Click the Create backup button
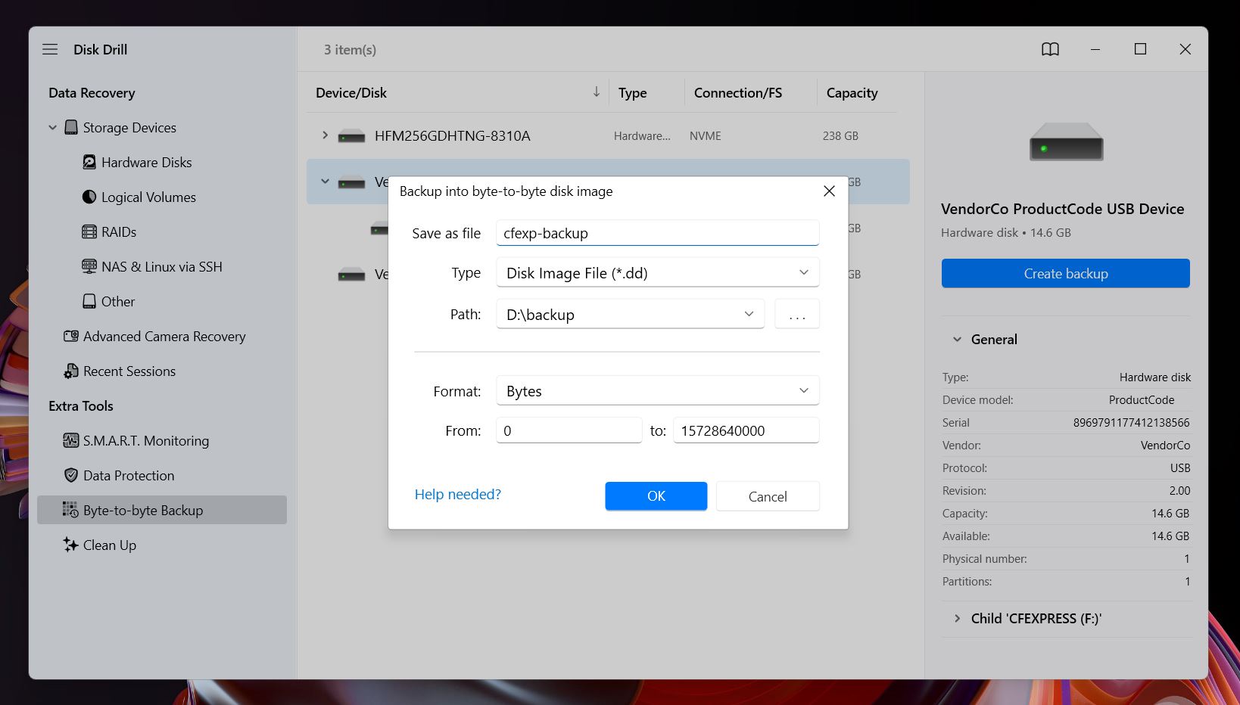The width and height of the screenshot is (1240, 705). click(x=1065, y=273)
